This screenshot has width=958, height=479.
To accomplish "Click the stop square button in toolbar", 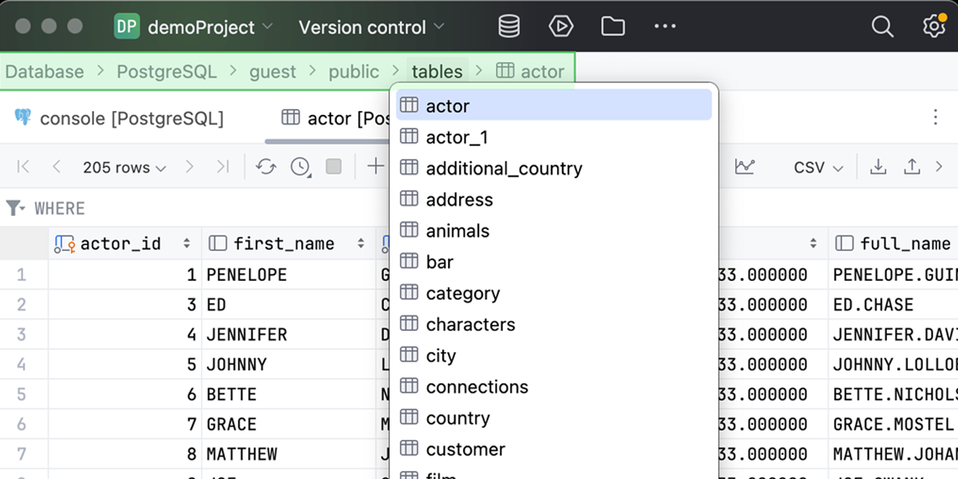I will click(334, 167).
